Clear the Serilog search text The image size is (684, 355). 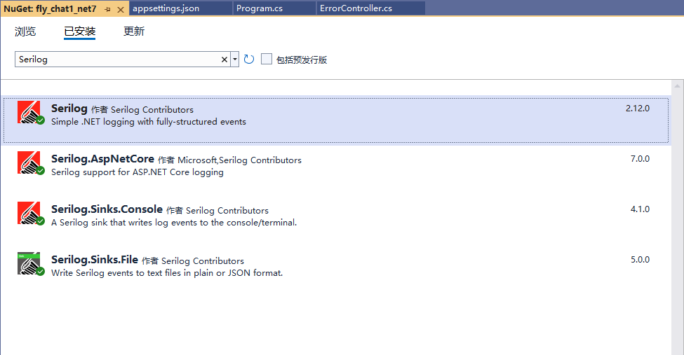[224, 60]
